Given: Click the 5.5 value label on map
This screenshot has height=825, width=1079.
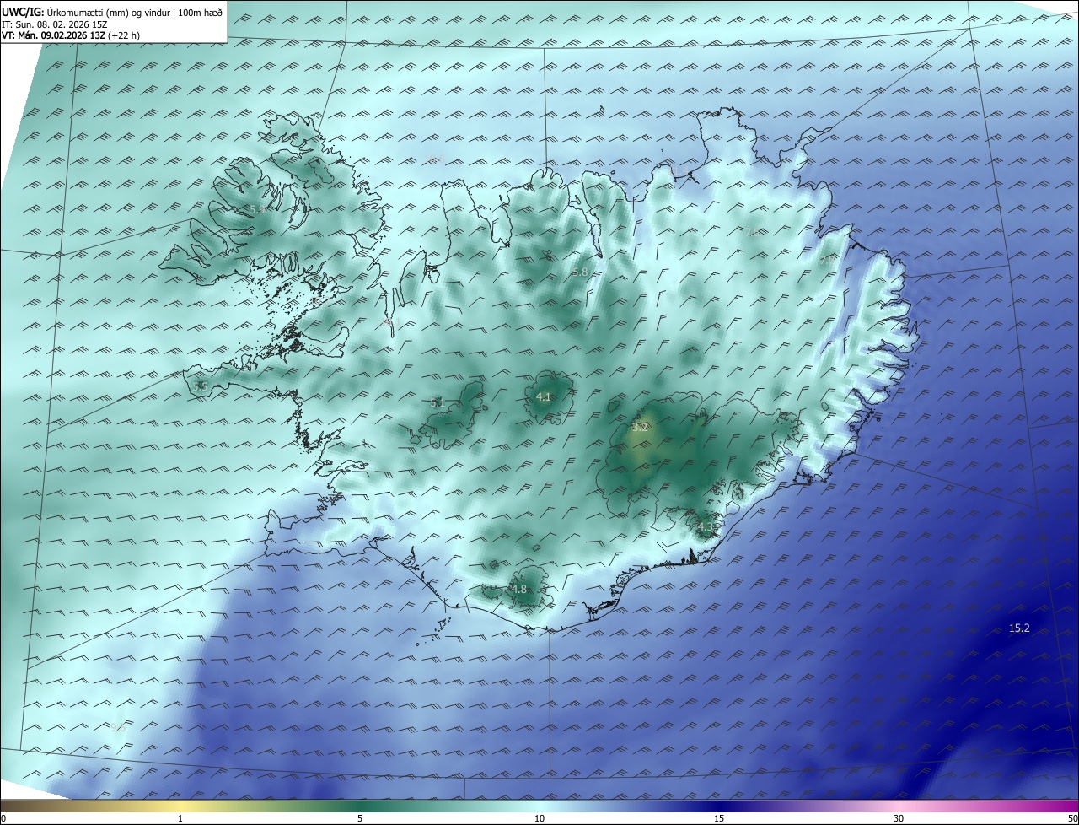Looking at the screenshot, I should 200,386.
